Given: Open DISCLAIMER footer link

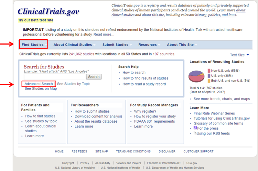Looking at the screenshot, I should tap(167, 151).
